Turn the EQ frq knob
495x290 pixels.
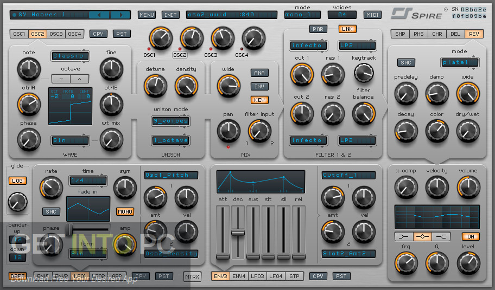click(406, 262)
